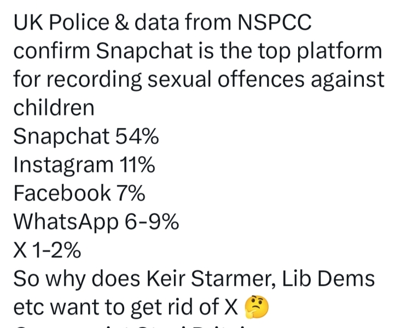Click the 54% figure

(137, 136)
